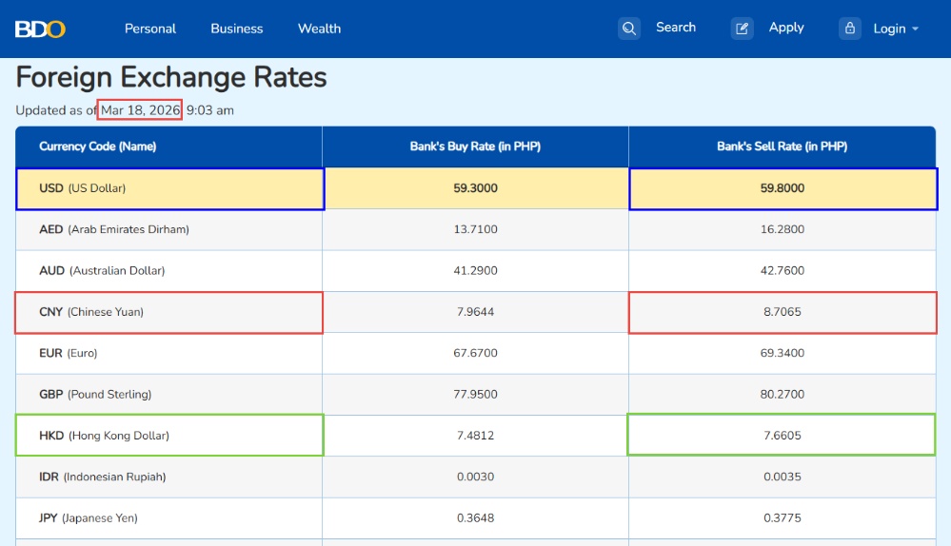Click the Bank's Buy Rate column header

click(475, 146)
